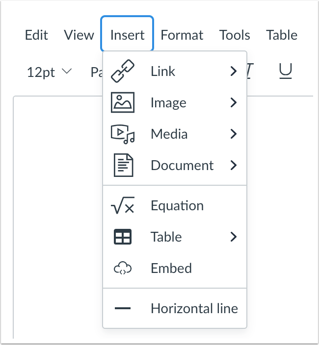The width and height of the screenshot is (319, 345).
Task: Click the Media play-and-music icon
Action: 123,134
